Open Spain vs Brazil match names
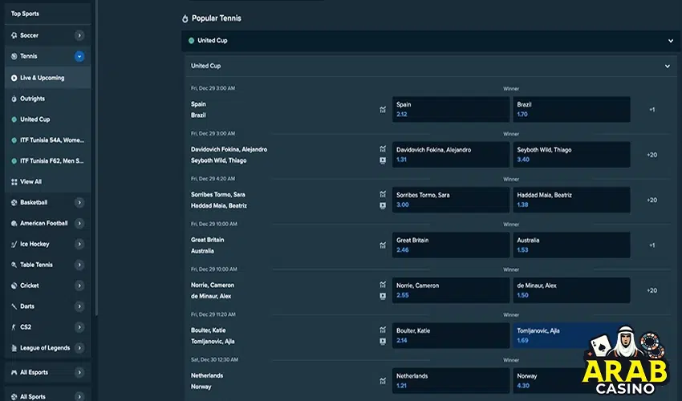 coord(198,110)
